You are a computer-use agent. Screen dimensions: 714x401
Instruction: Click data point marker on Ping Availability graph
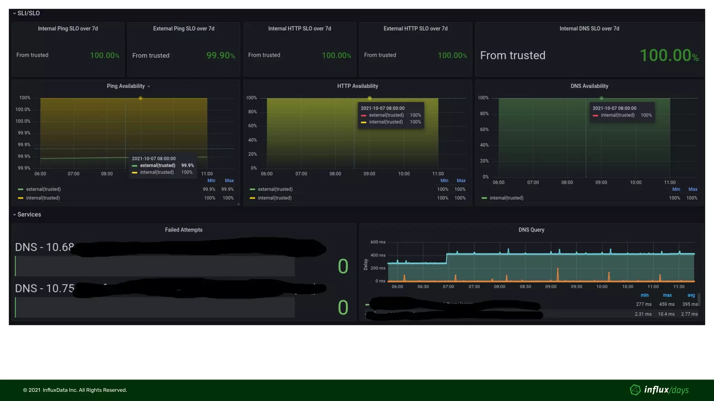[140, 98]
